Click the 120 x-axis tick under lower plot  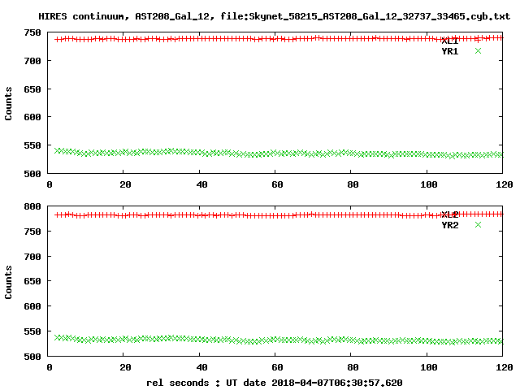(x=505, y=367)
